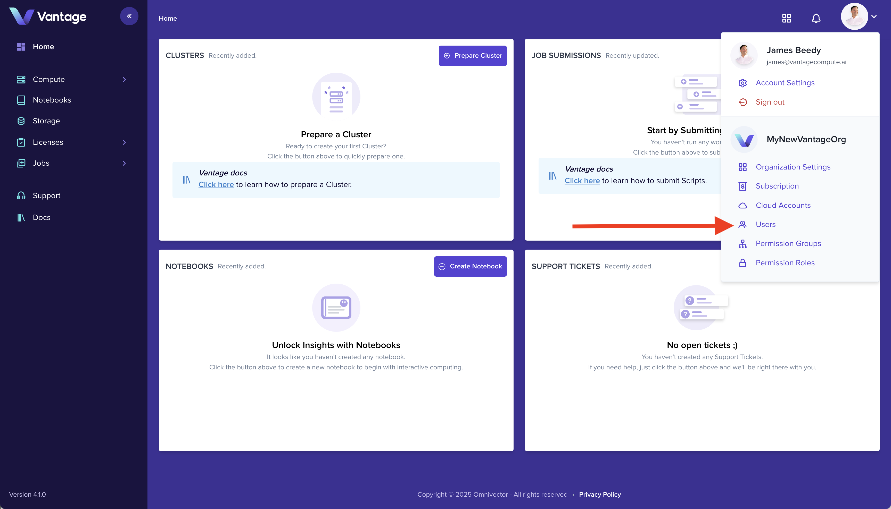Click the Notebooks icon in sidebar

tap(21, 100)
